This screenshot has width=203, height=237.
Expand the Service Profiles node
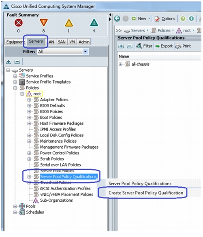[x=15, y=76]
